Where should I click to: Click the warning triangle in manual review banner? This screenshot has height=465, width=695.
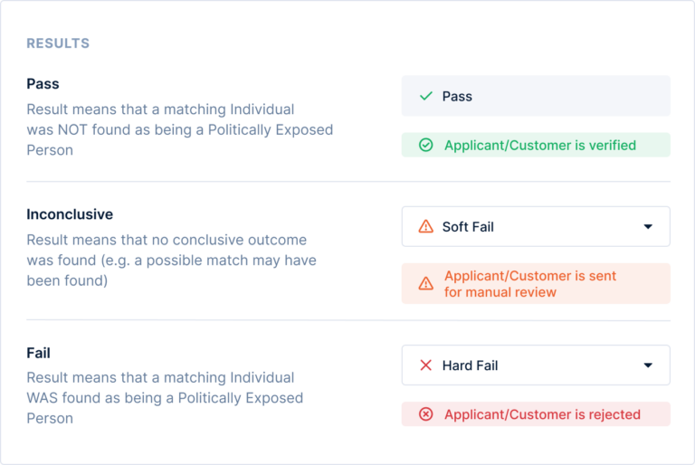click(x=426, y=283)
